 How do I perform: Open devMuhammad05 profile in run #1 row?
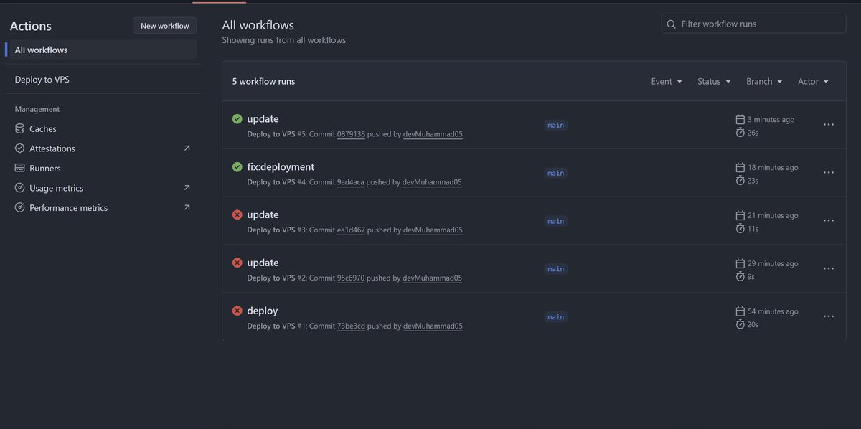(x=433, y=326)
